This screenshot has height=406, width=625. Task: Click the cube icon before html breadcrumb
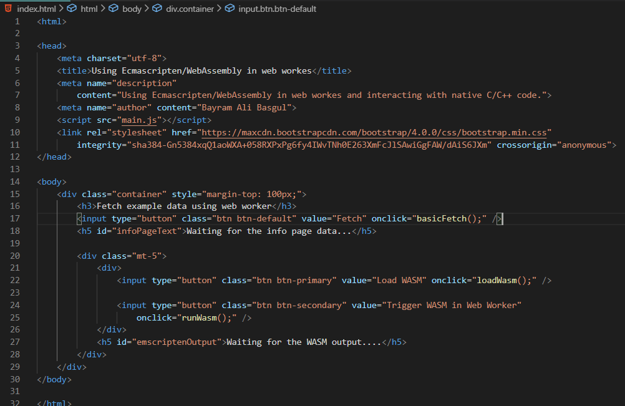coord(72,8)
